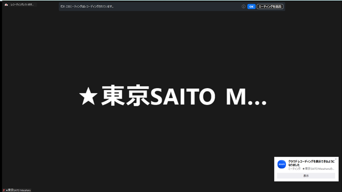Click the このミーティングはレコーディングされています message
342x192 pixels.
click(x=89, y=7)
